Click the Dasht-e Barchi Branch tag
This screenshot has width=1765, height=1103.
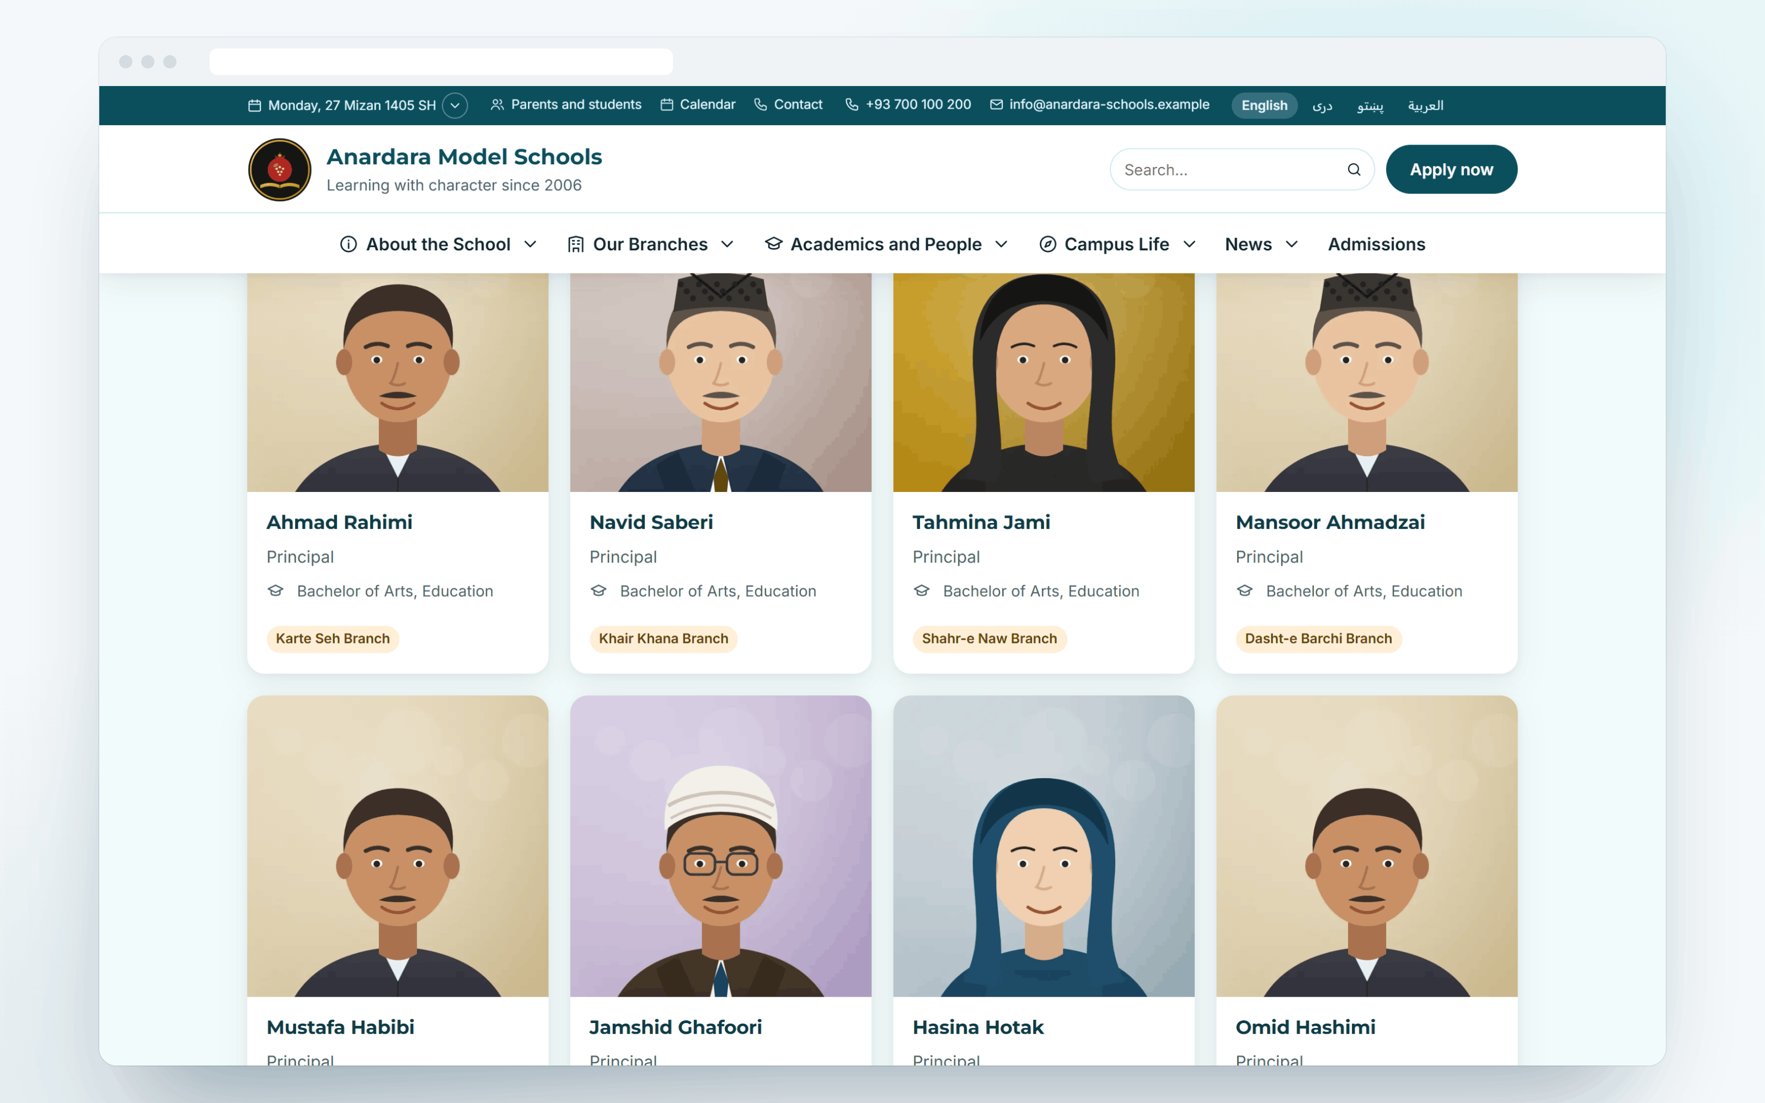pos(1319,639)
